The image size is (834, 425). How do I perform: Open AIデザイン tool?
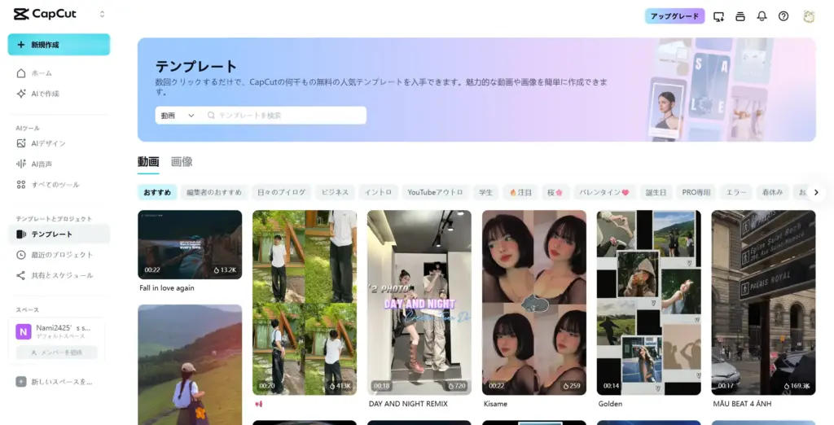coord(48,143)
